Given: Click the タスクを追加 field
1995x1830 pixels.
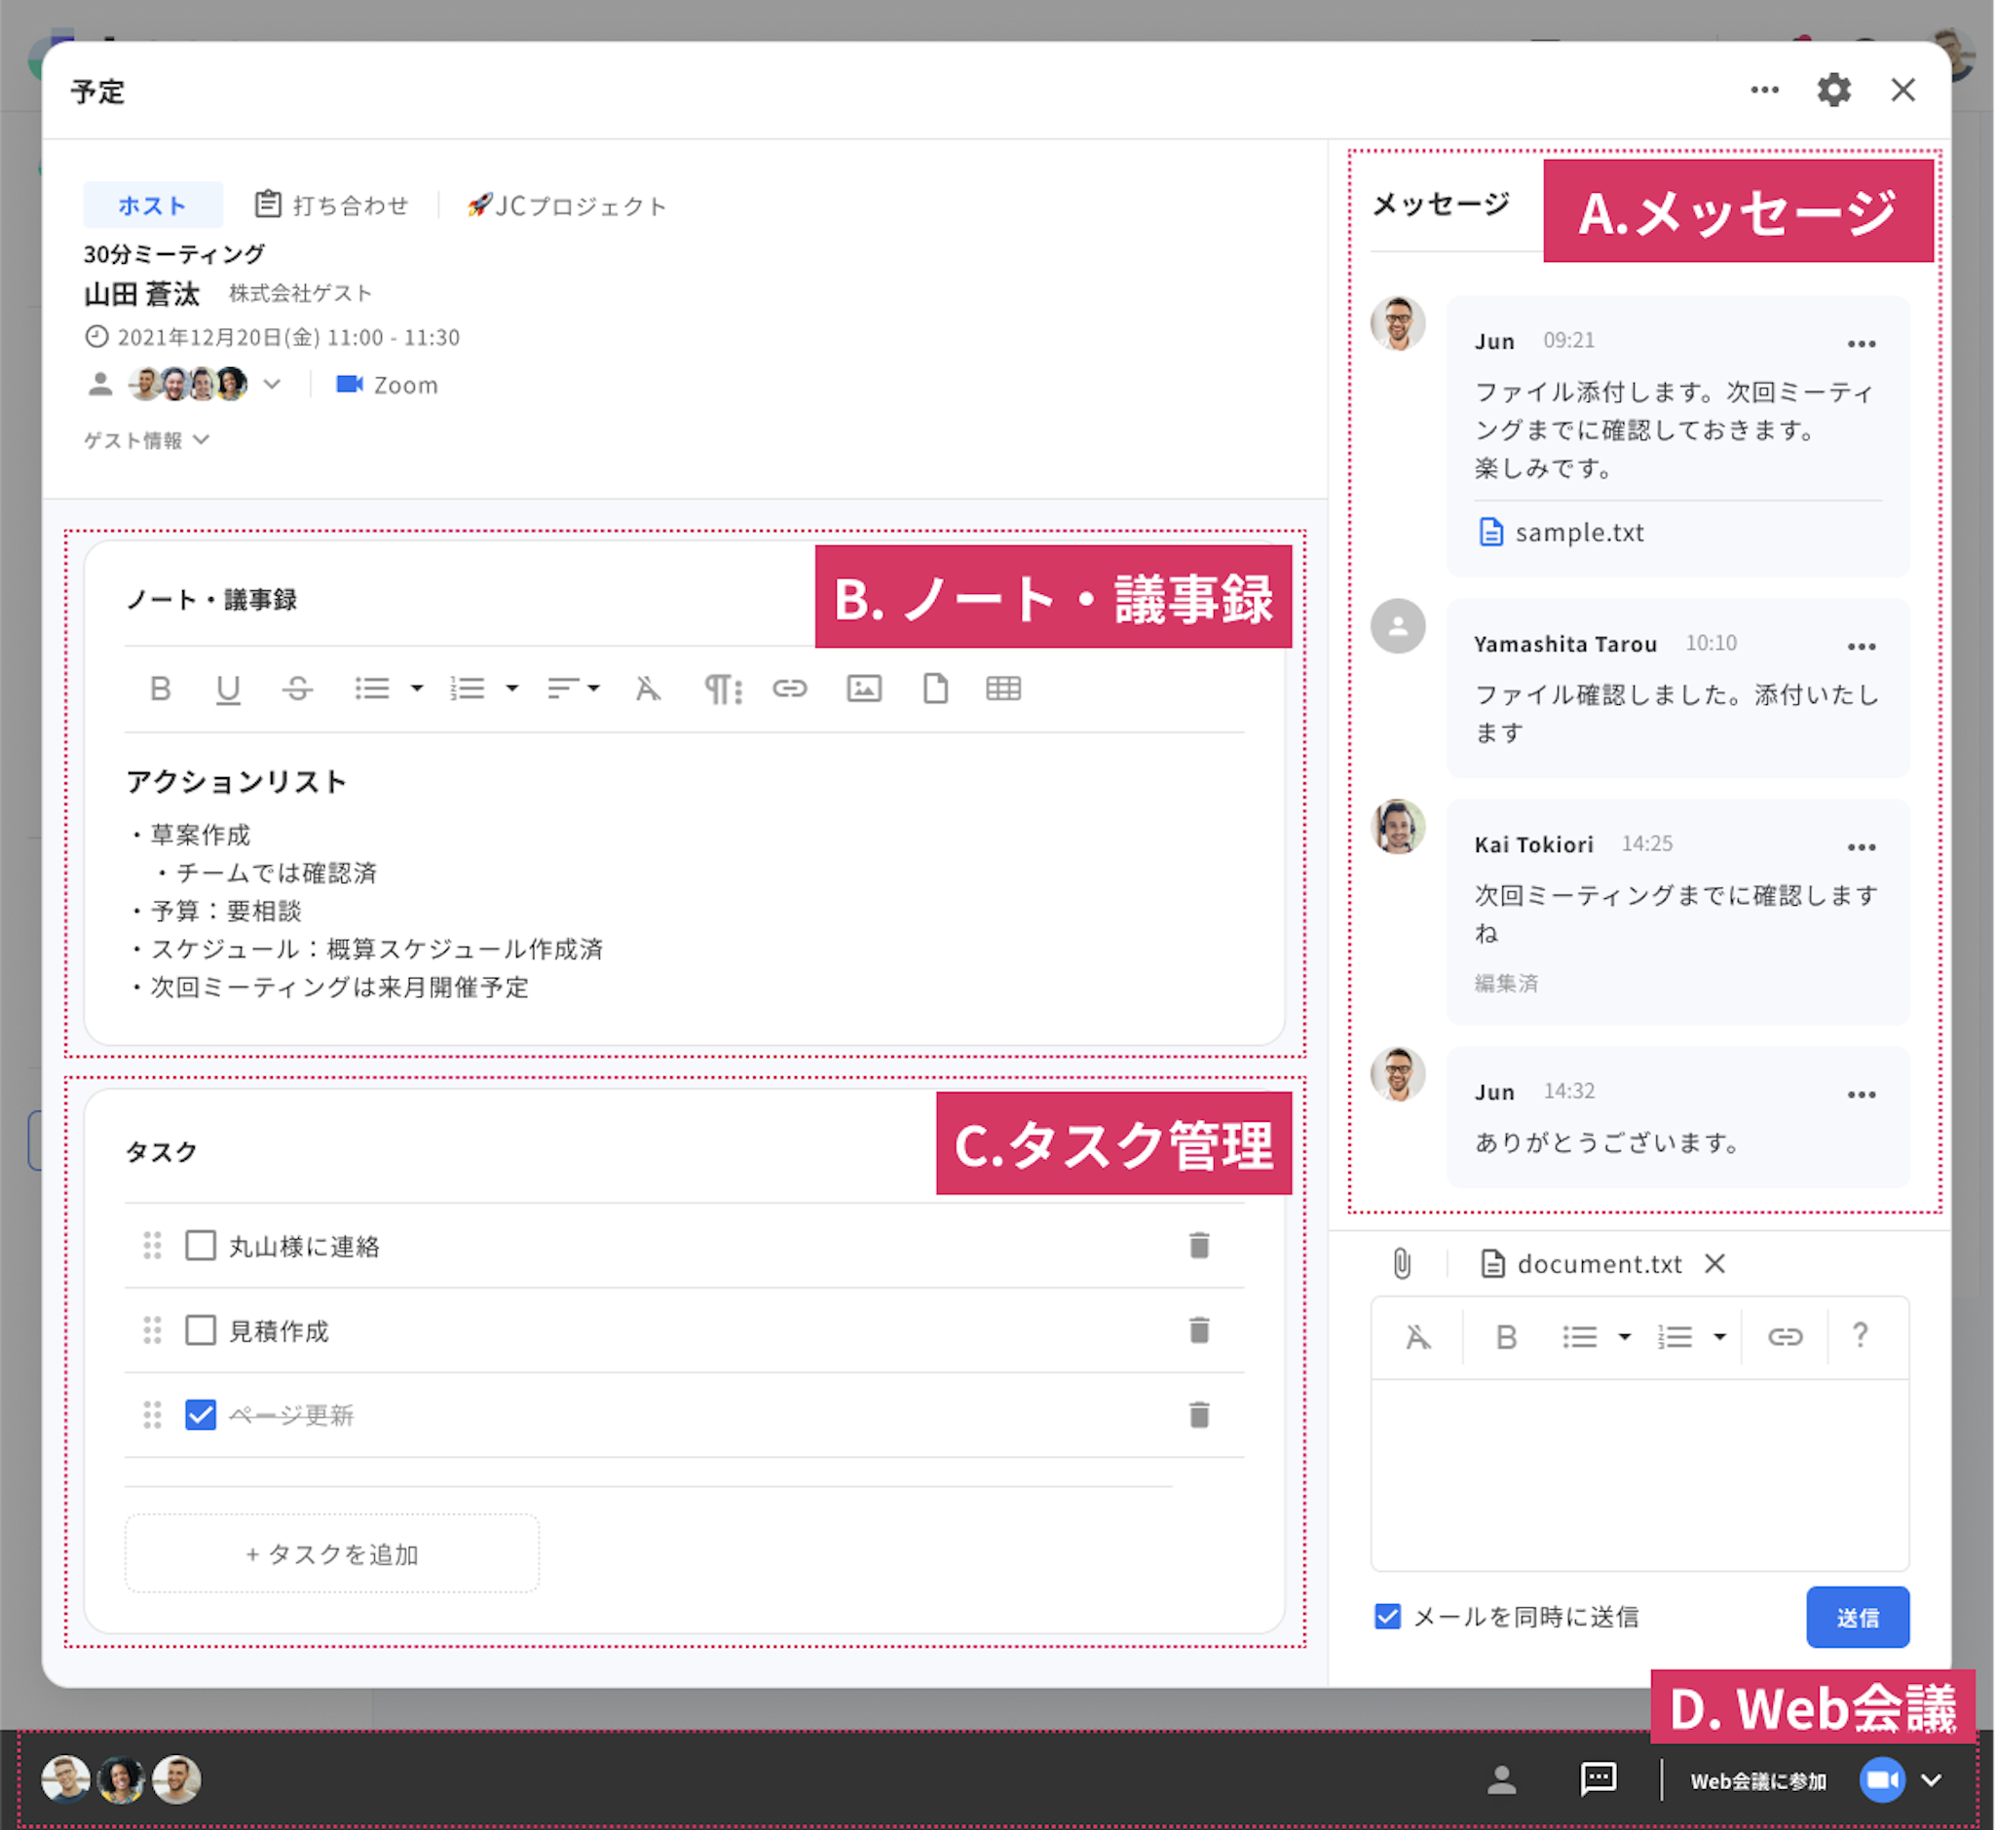Looking at the screenshot, I should (x=332, y=1553).
